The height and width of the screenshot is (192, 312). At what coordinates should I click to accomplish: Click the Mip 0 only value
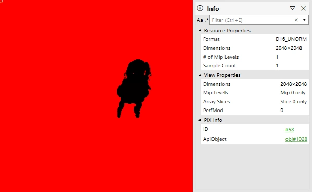(x=293, y=93)
